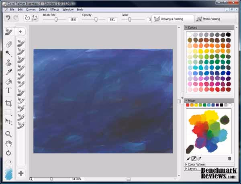
Task: Expand the Layers panel
Action: tap(186, 169)
